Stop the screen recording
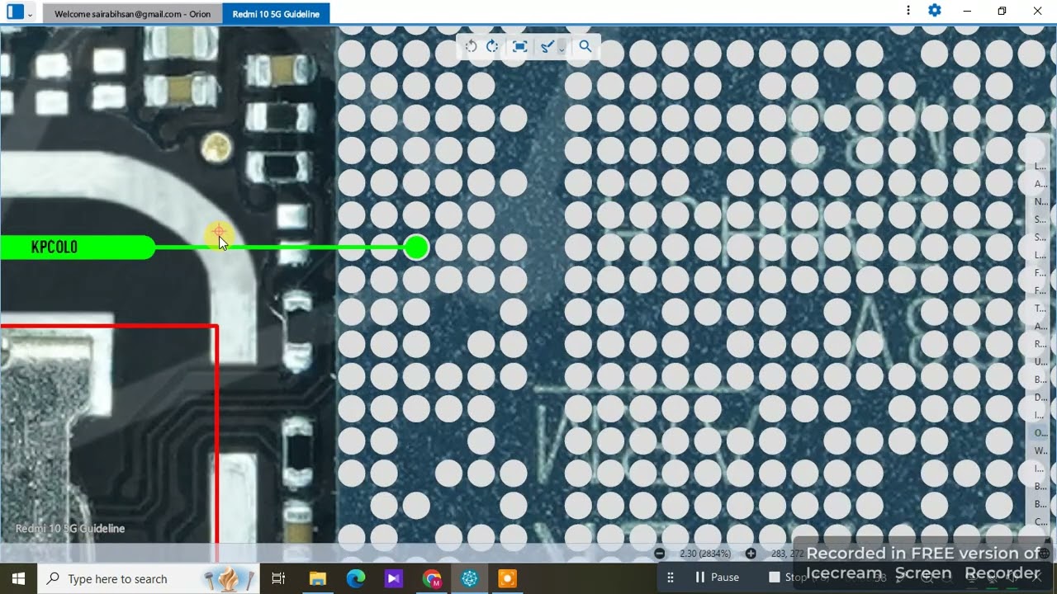1057x594 pixels. point(787,577)
